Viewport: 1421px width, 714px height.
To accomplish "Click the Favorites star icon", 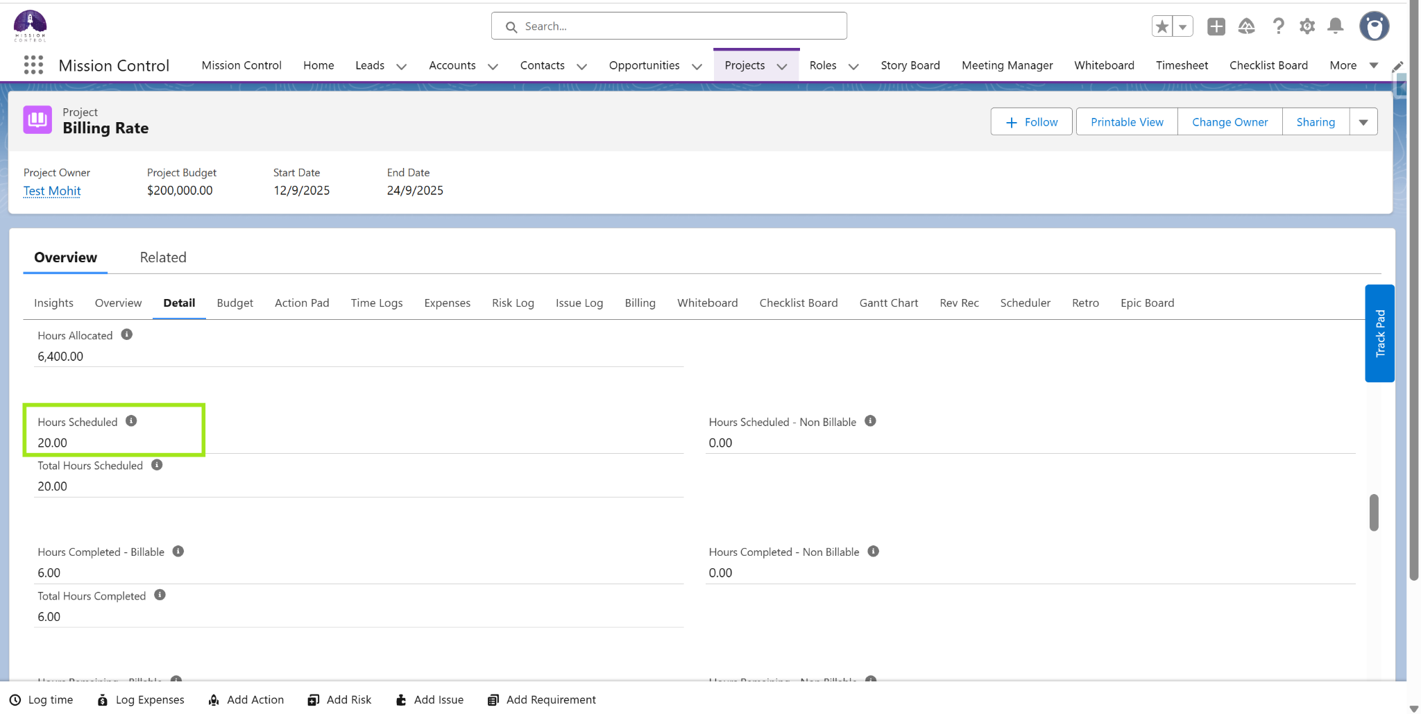I will (x=1162, y=26).
